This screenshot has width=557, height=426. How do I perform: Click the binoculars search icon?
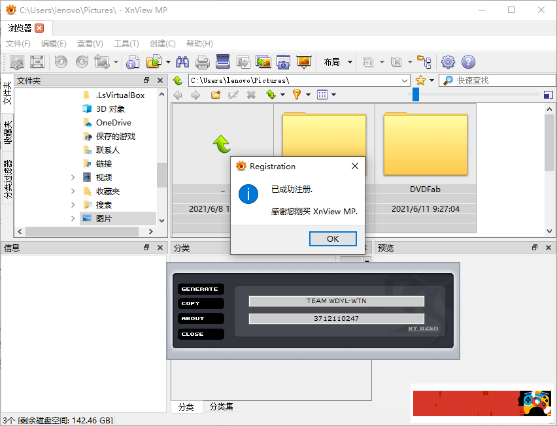182,62
